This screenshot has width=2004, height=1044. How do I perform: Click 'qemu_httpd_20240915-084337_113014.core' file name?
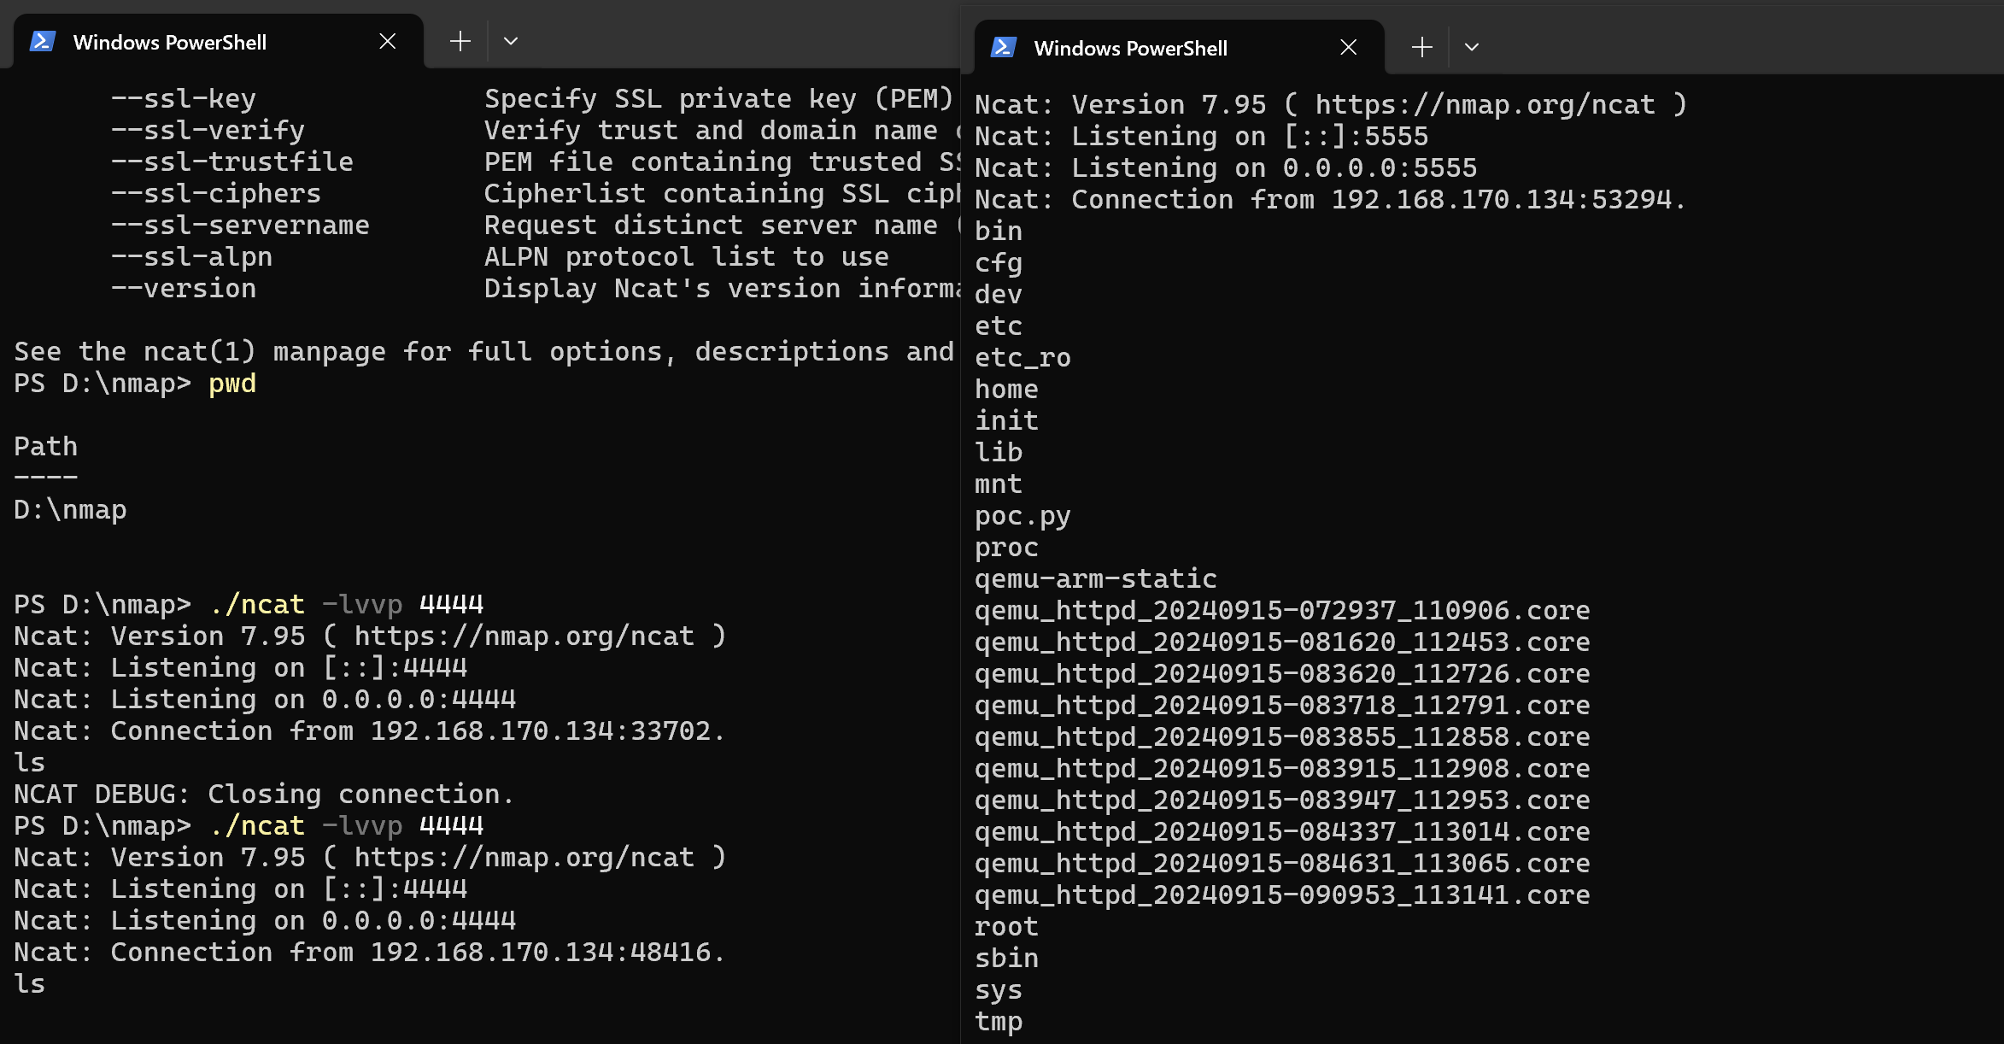pos(1282,831)
